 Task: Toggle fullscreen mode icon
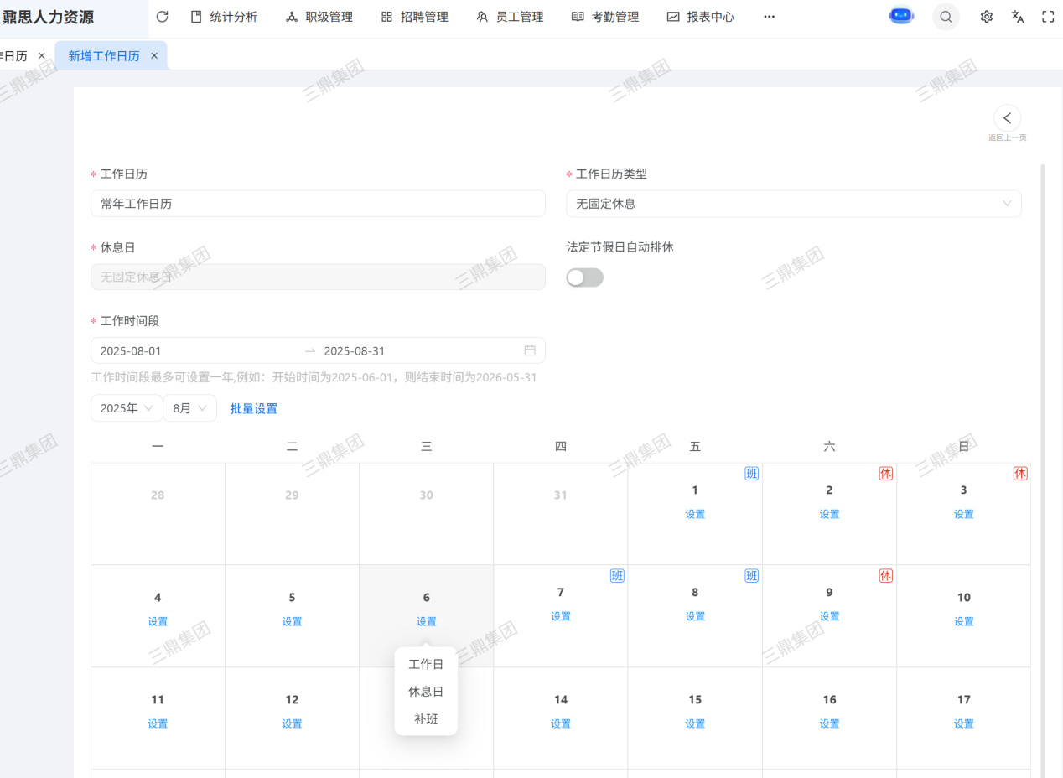(1048, 17)
